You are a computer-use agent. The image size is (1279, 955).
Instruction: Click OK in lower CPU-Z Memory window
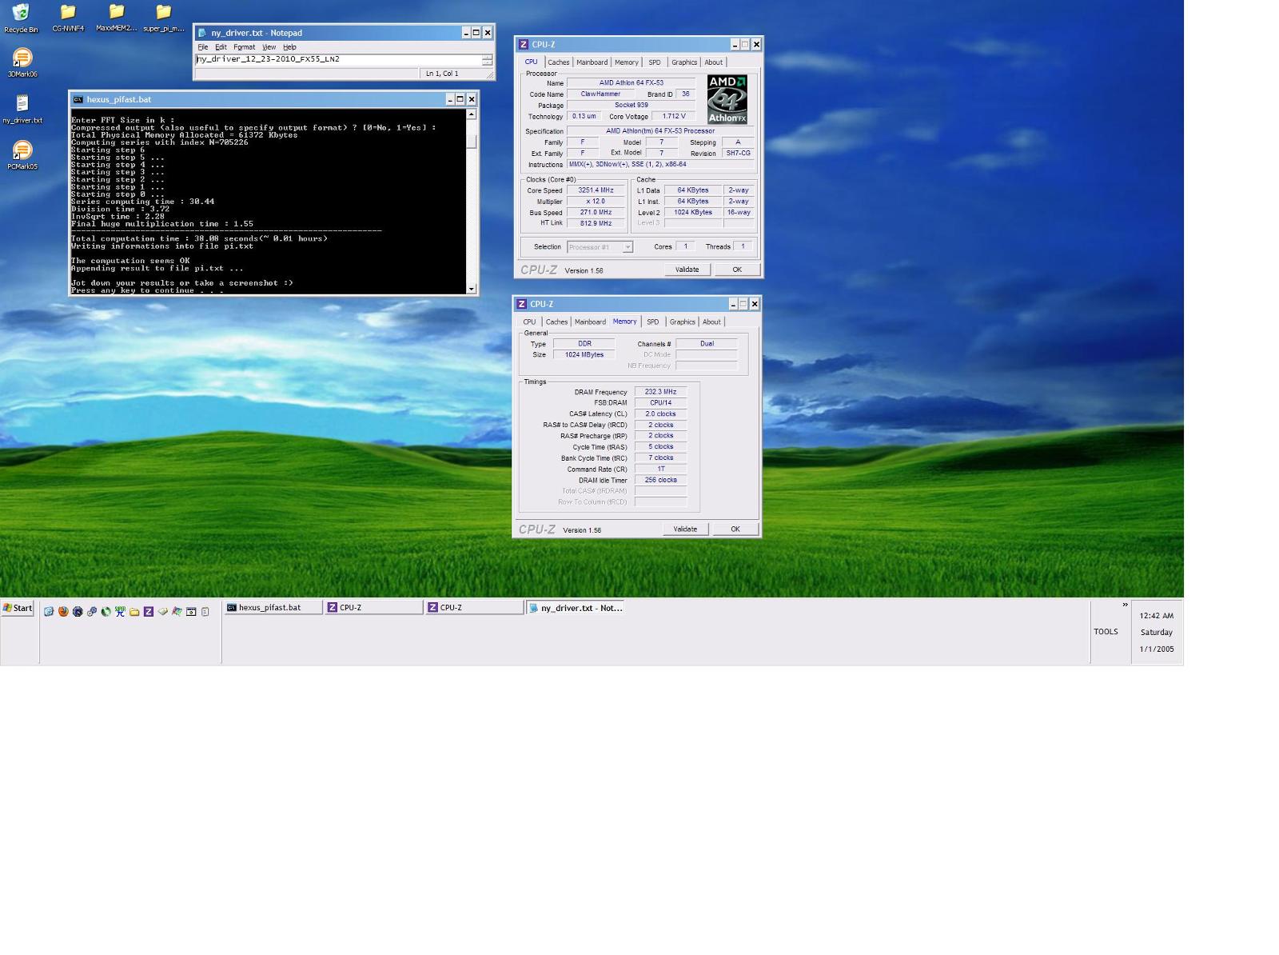735,529
